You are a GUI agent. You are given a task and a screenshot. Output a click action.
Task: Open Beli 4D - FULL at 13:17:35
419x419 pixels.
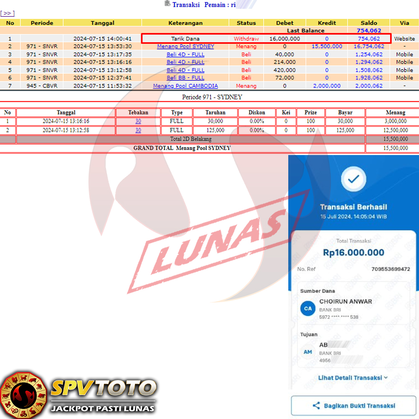pos(185,54)
